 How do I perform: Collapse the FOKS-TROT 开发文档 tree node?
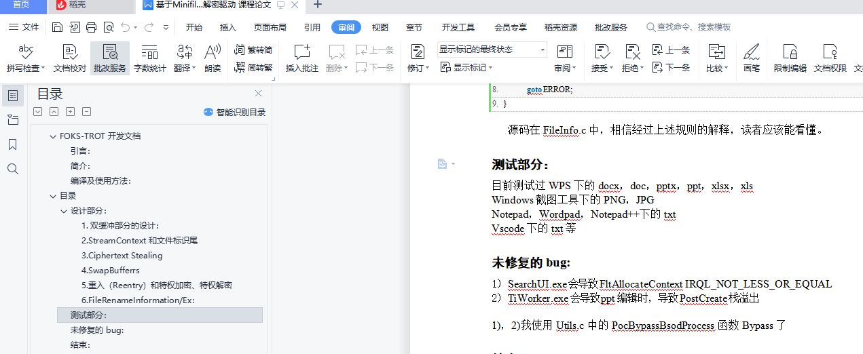(53, 136)
